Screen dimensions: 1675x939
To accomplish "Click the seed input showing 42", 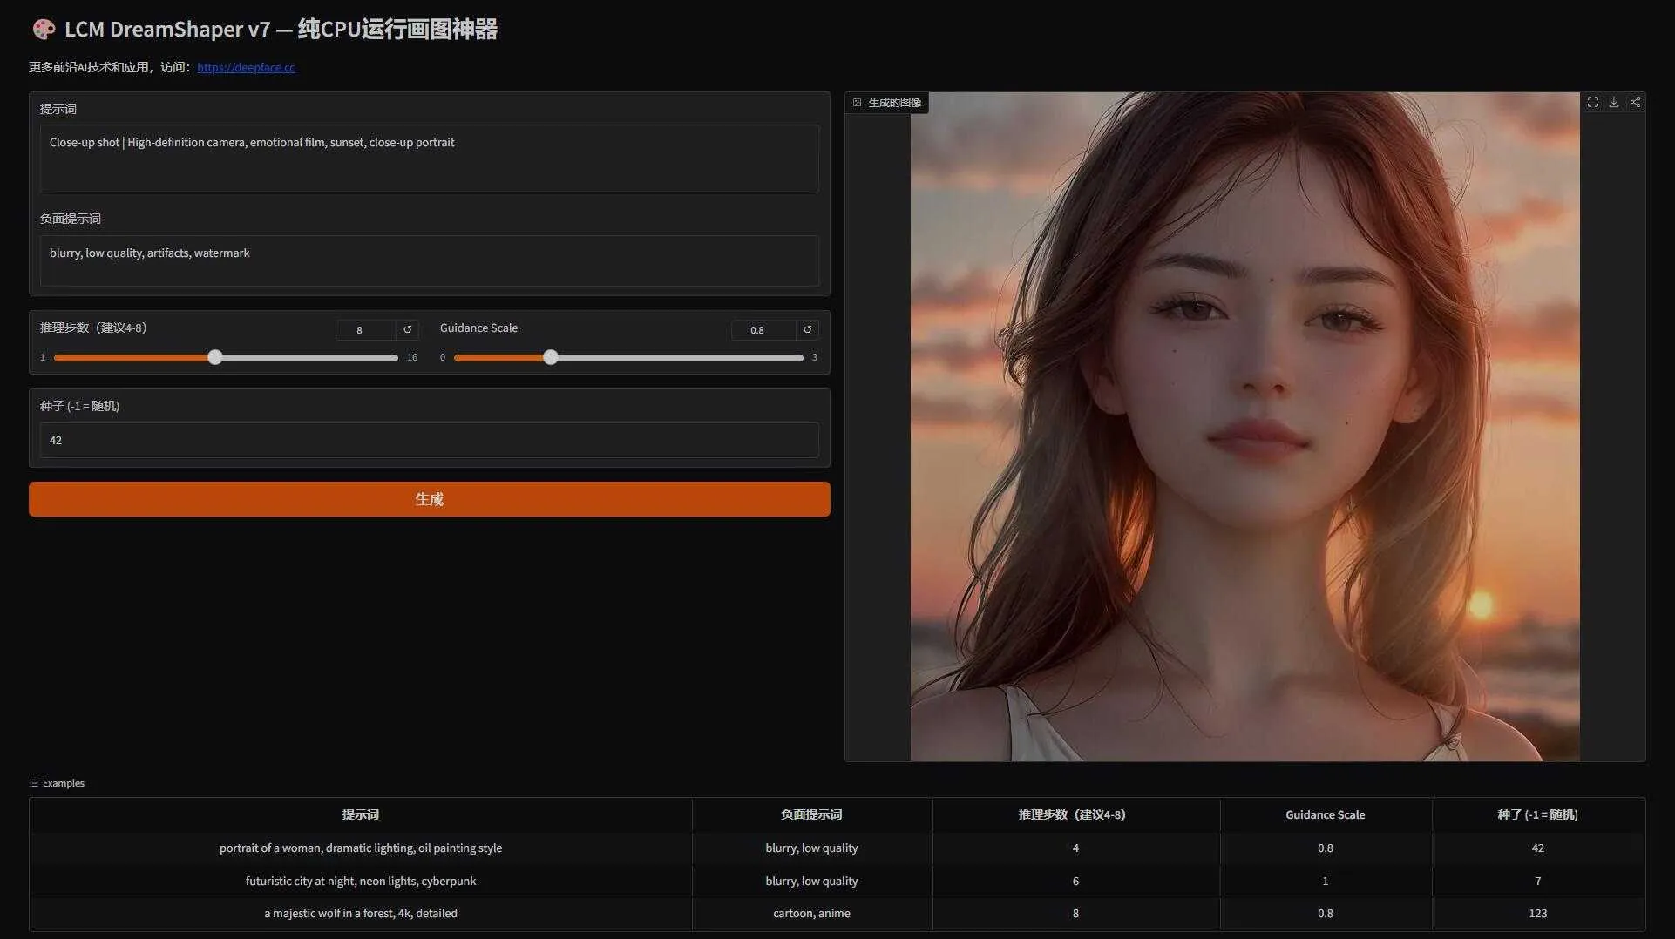I will 429,440.
